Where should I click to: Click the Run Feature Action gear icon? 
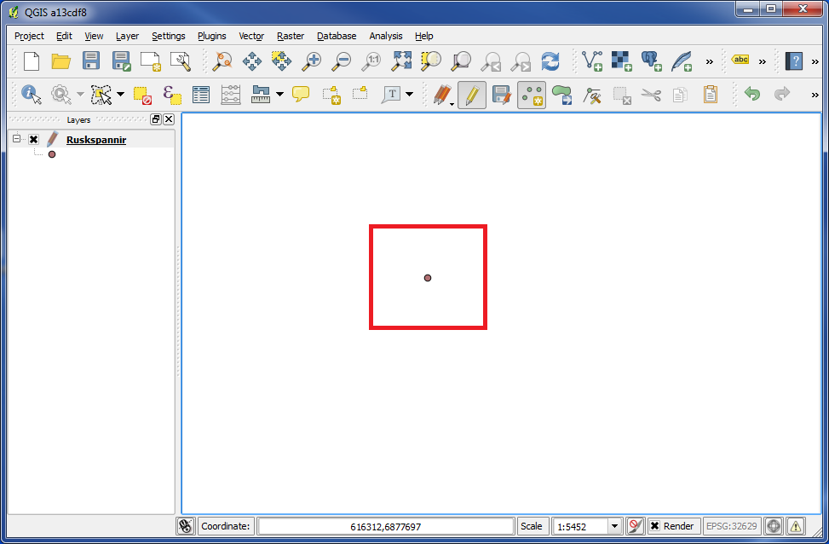61,95
